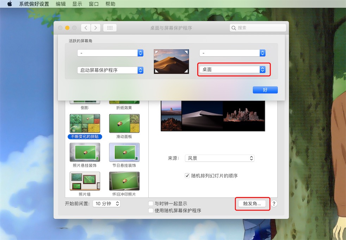Open the 来源 风景 dropdown
The height and width of the screenshot is (240, 346).
220,158
